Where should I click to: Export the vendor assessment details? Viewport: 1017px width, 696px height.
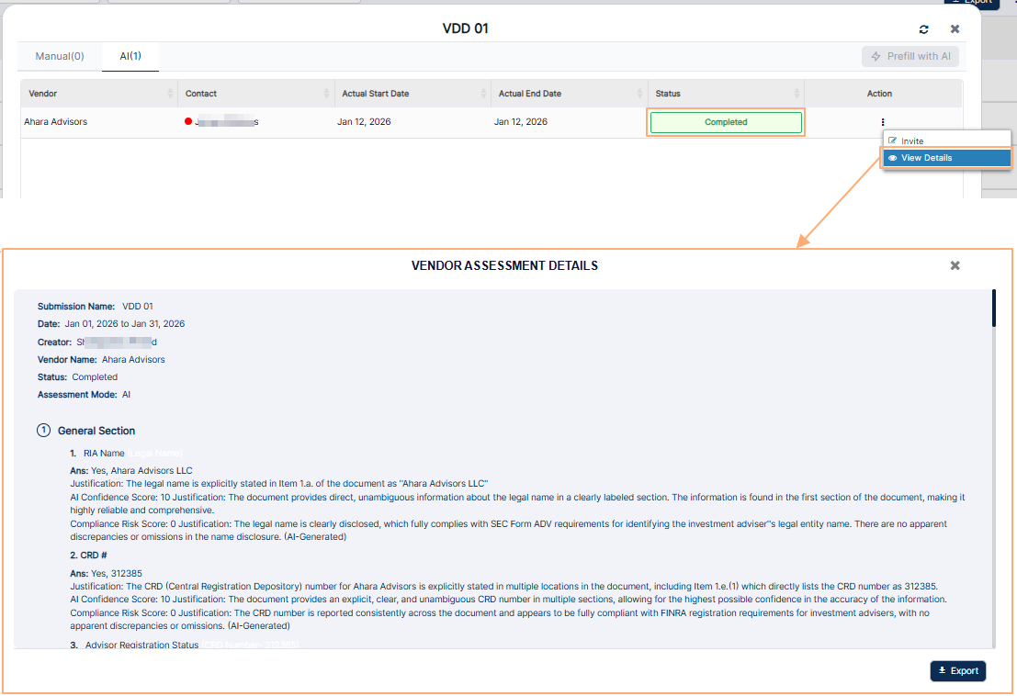957,671
